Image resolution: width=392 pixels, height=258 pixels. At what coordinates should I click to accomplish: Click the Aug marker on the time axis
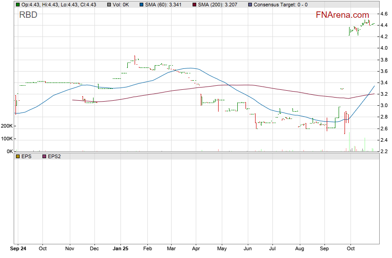pos(299,249)
